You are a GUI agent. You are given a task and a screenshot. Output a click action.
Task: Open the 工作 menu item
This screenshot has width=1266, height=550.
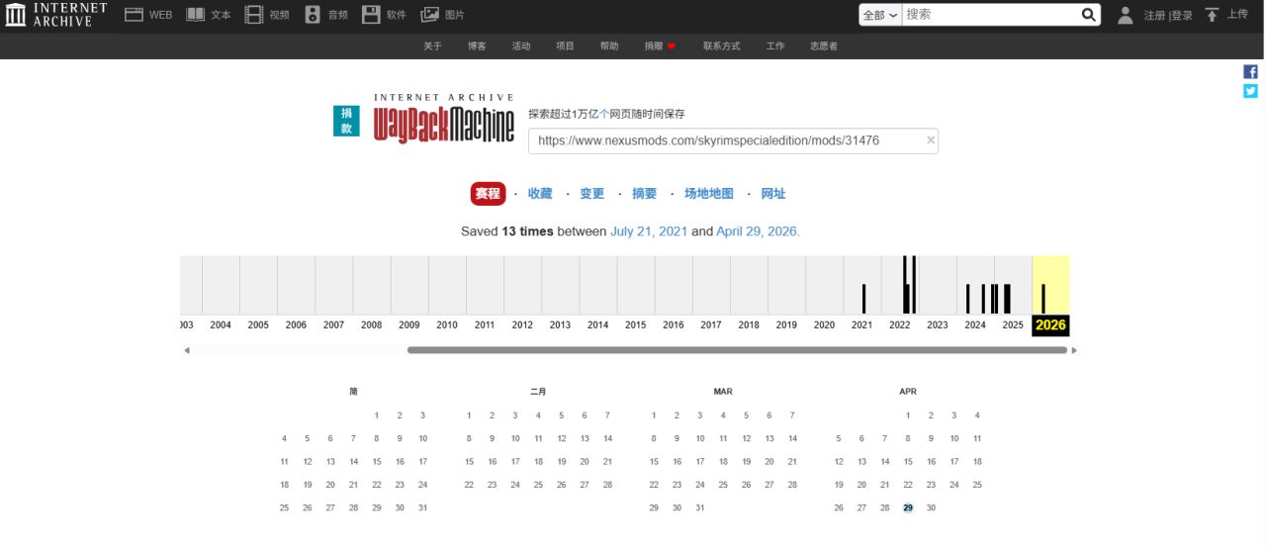[x=775, y=46]
